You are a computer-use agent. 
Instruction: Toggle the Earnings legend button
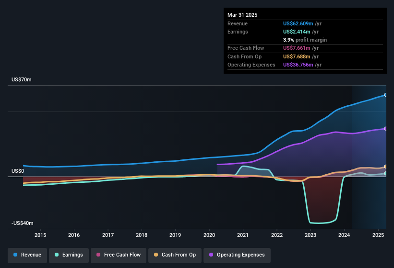point(69,255)
